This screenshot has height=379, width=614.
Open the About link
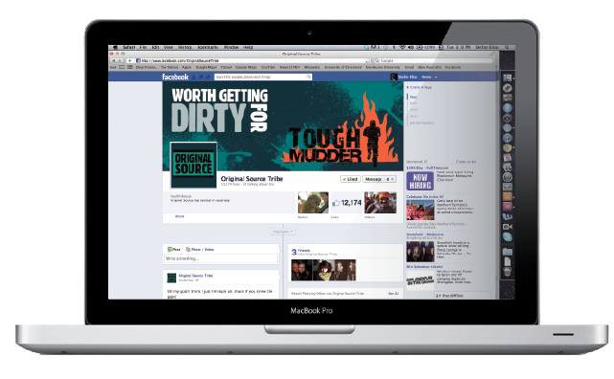[x=179, y=216]
